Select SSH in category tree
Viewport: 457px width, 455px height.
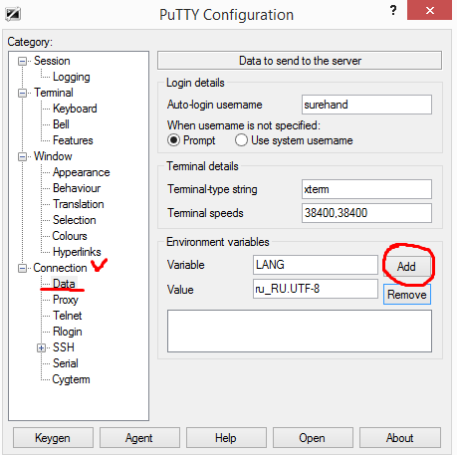tap(64, 347)
